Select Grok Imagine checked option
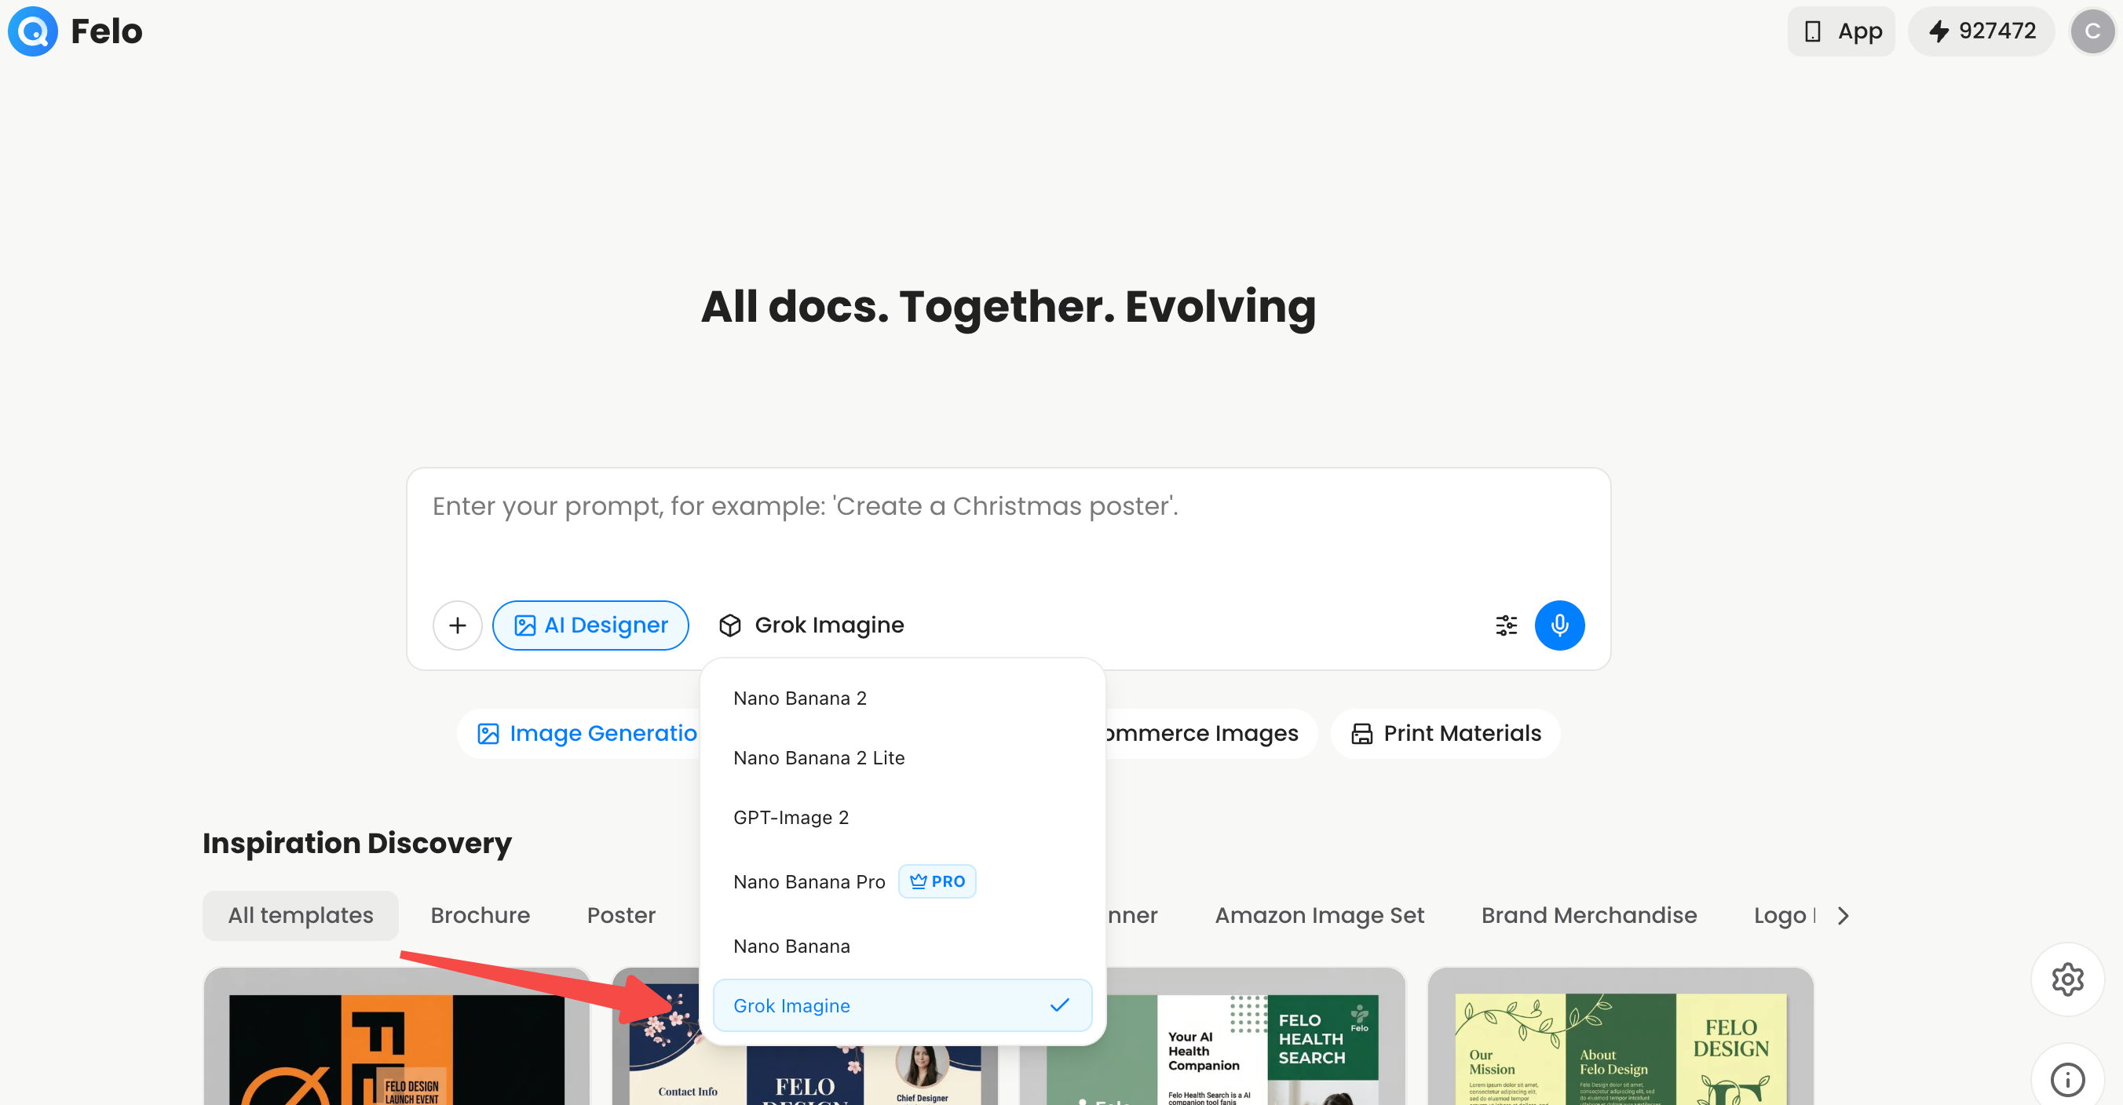 [901, 1005]
